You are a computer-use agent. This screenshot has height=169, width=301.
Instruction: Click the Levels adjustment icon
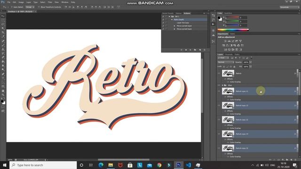[x=229, y=41]
